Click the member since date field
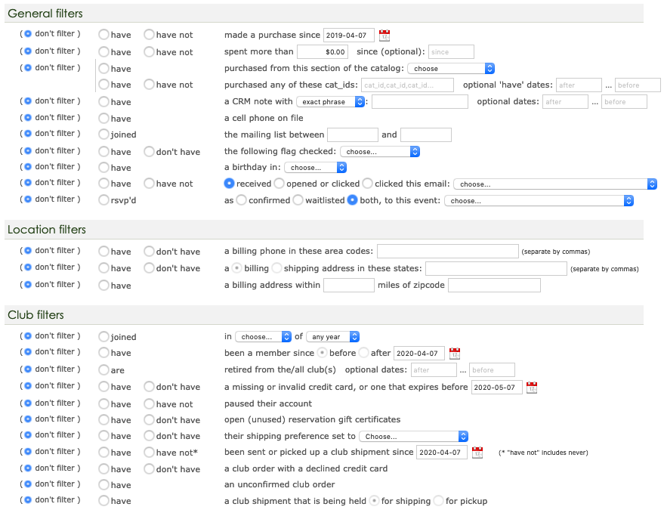Screen dimensions: 664x513 (x=419, y=353)
